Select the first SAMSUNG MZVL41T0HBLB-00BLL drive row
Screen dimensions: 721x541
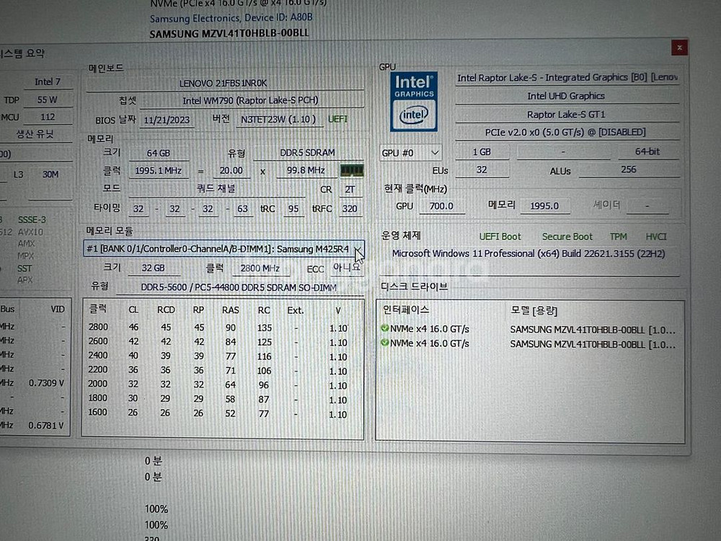point(528,330)
